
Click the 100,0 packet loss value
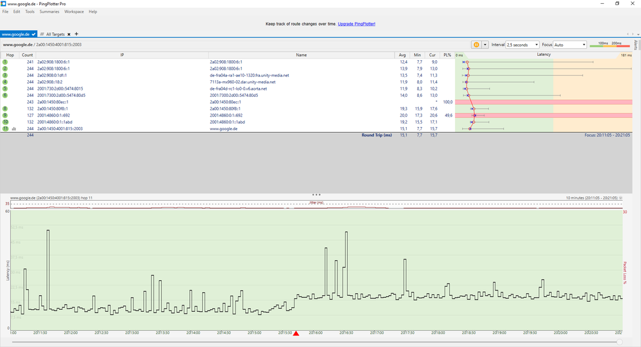(x=448, y=102)
